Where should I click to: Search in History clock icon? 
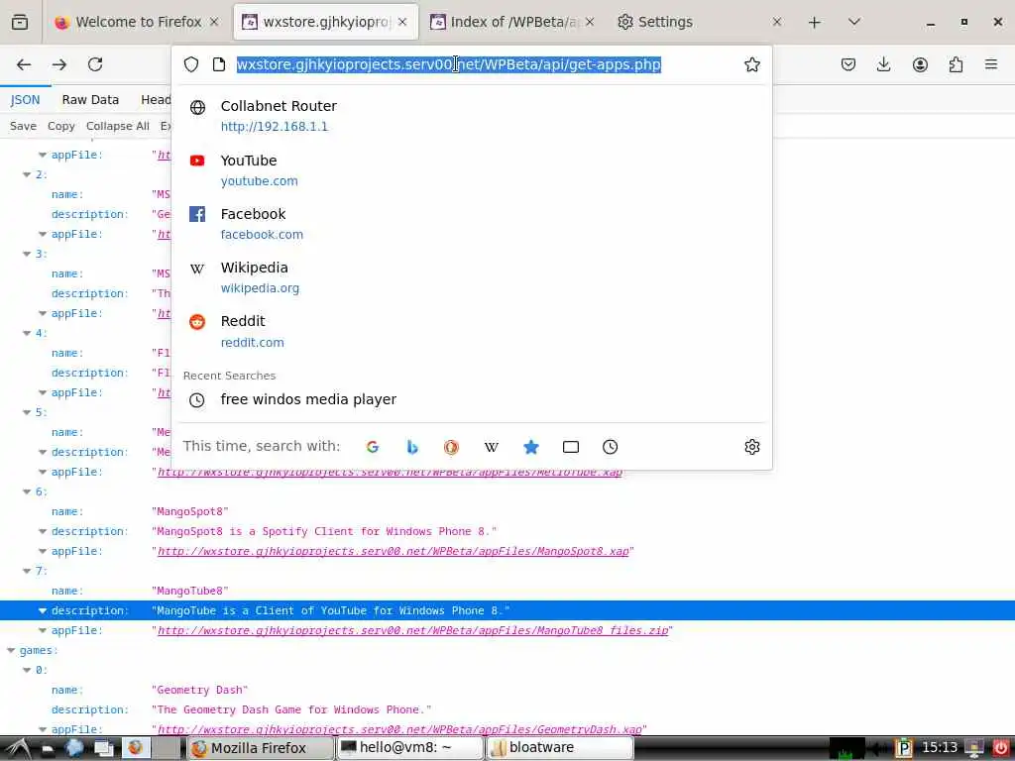click(610, 447)
